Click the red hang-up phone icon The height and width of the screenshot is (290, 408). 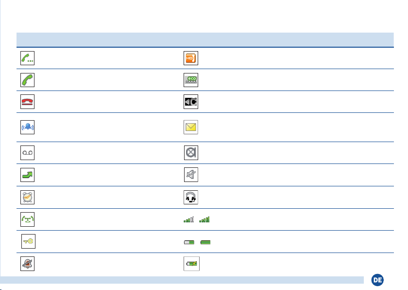(x=27, y=102)
